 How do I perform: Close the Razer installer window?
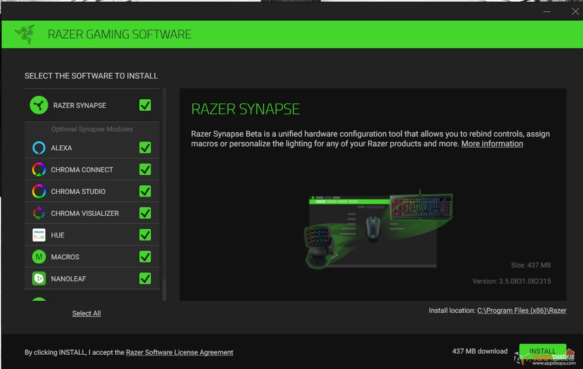pos(575,12)
